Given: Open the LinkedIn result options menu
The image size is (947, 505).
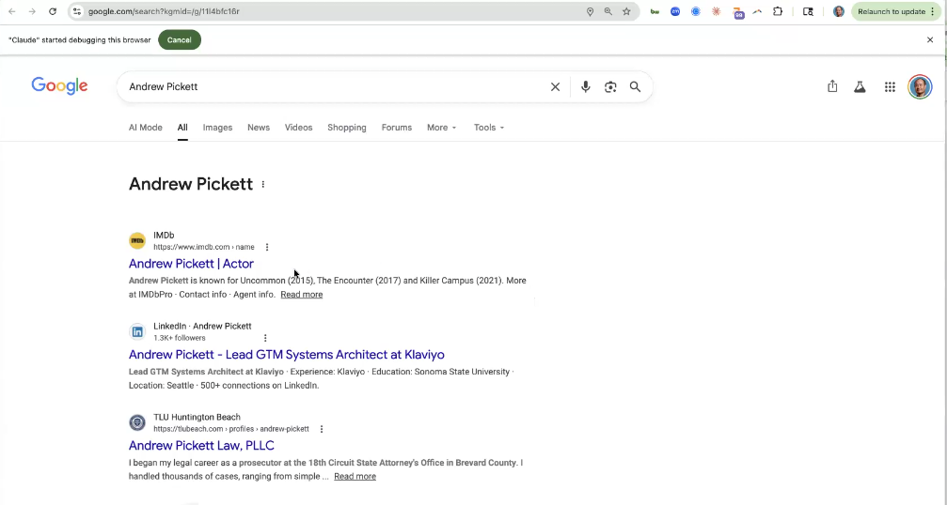Looking at the screenshot, I should [x=265, y=338].
